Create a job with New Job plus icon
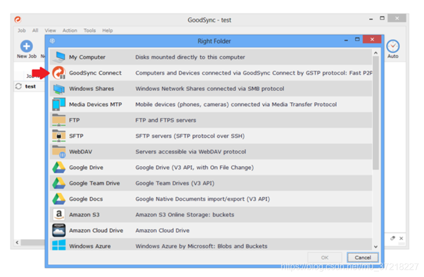424x277 pixels. coord(27,46)
